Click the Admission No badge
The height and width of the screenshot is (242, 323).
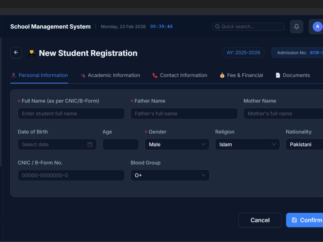[297, 53]
